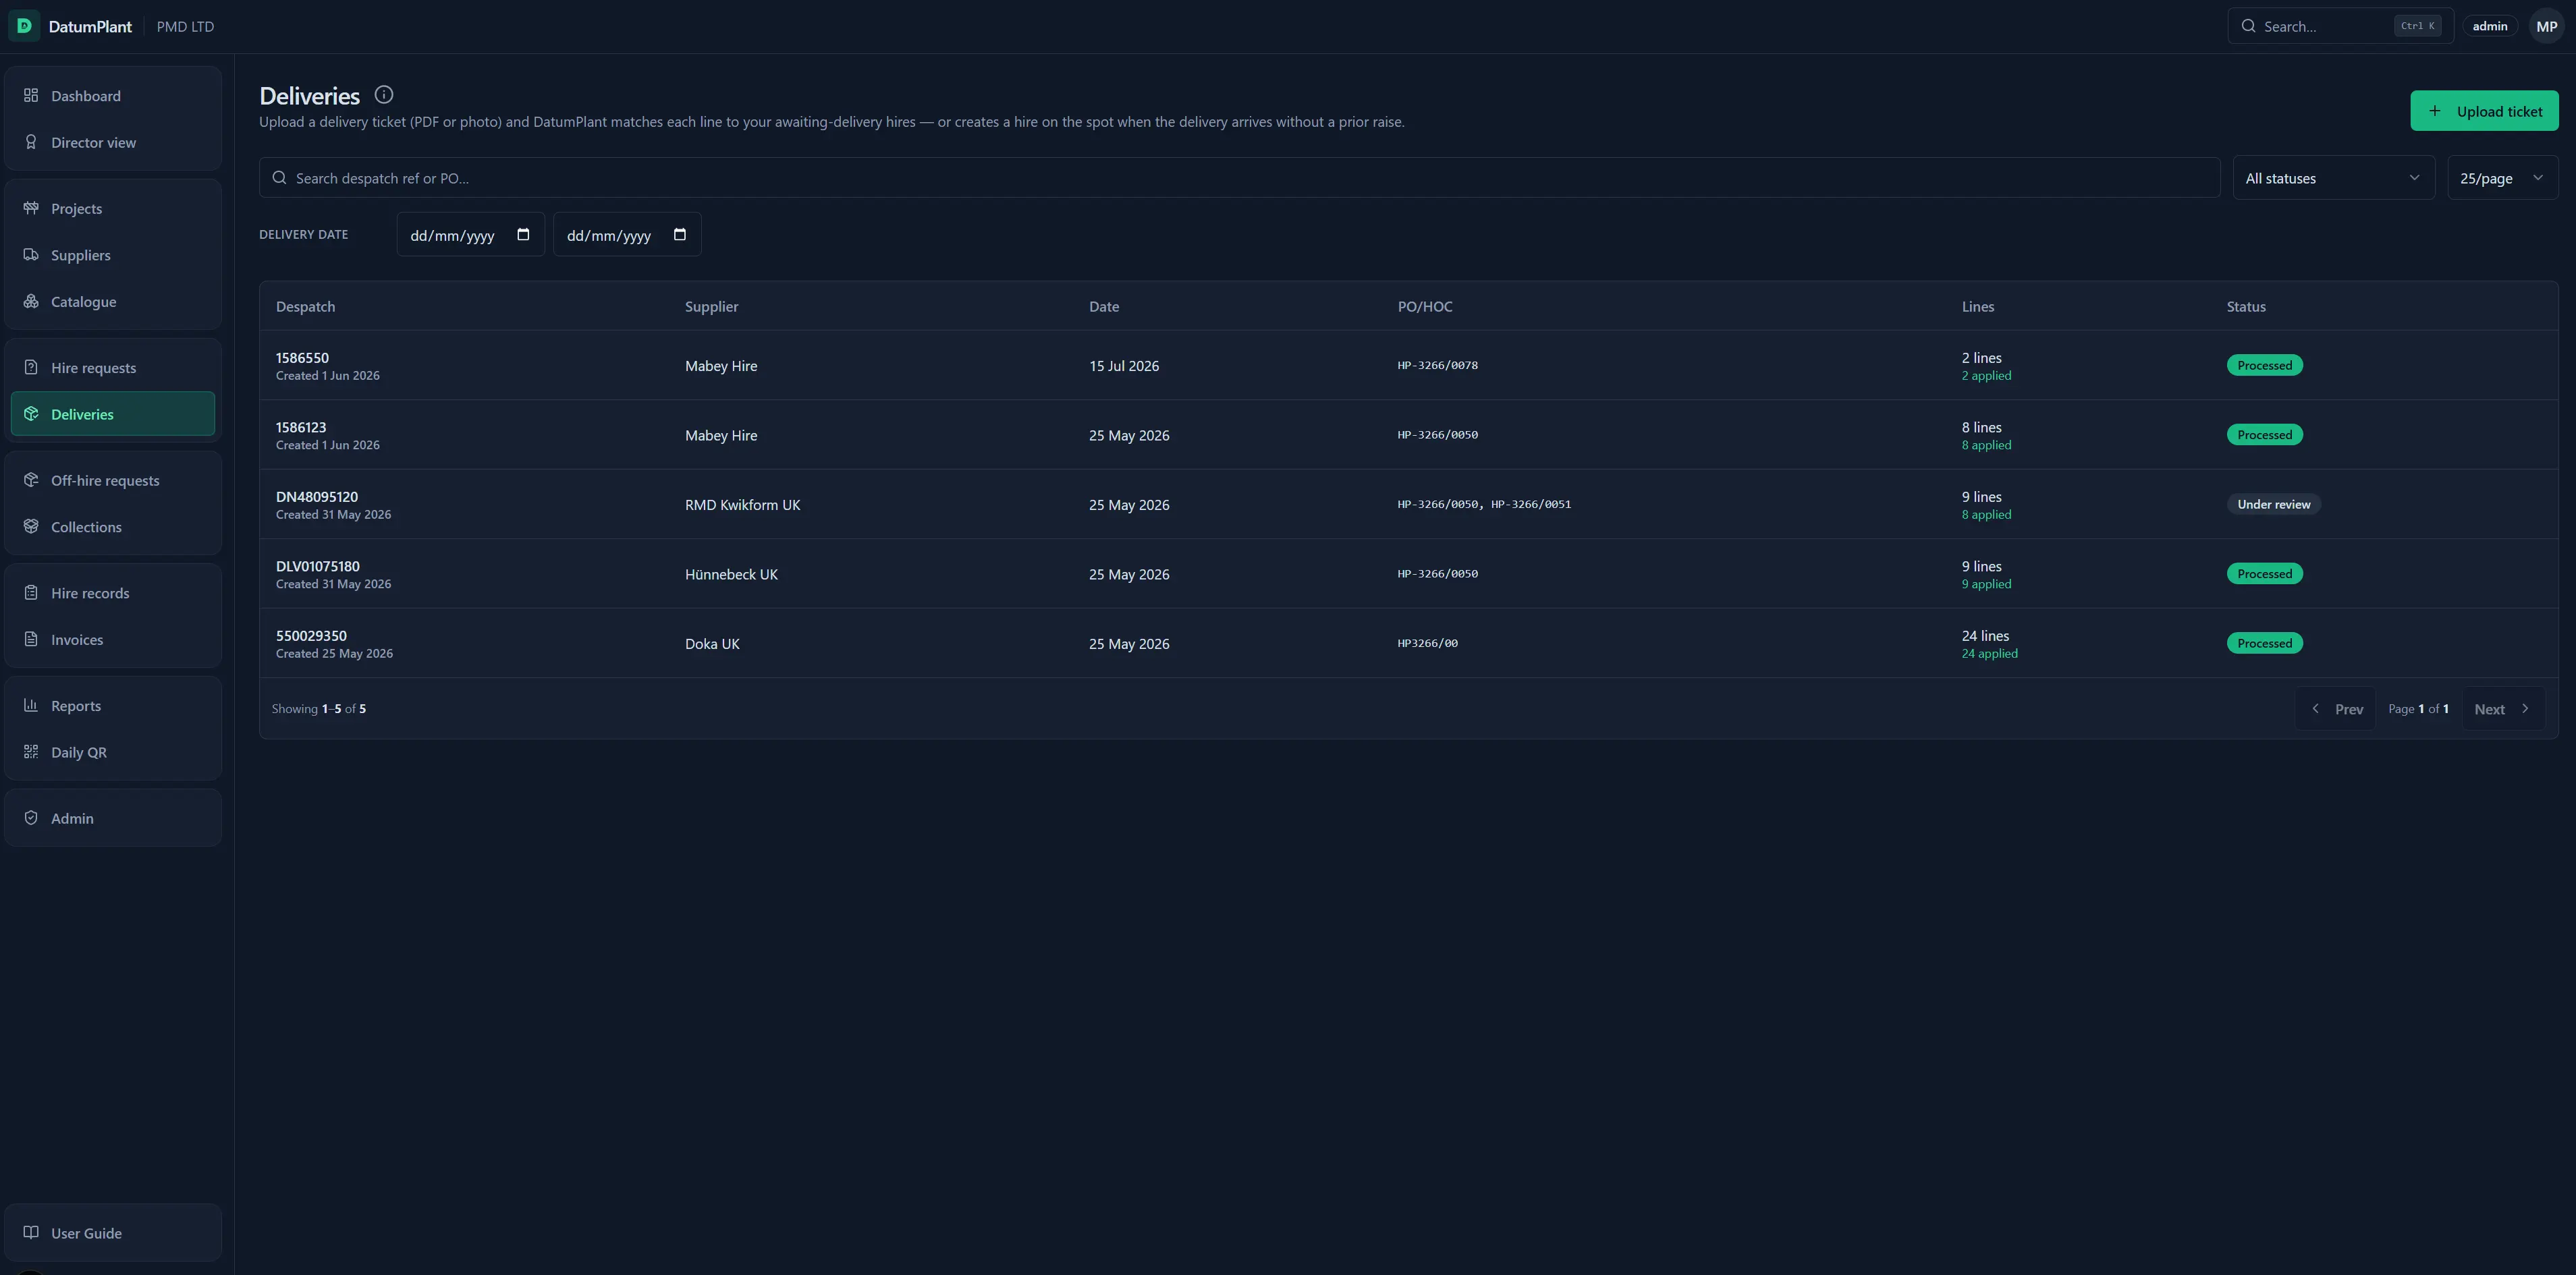The width and height of the screenshot is (2576, 1275).
Task: Click the second delivery date input
Action: [x=627, y=235]
